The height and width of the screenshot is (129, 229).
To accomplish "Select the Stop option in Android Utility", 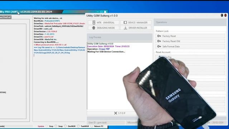I will pos(49,126).
